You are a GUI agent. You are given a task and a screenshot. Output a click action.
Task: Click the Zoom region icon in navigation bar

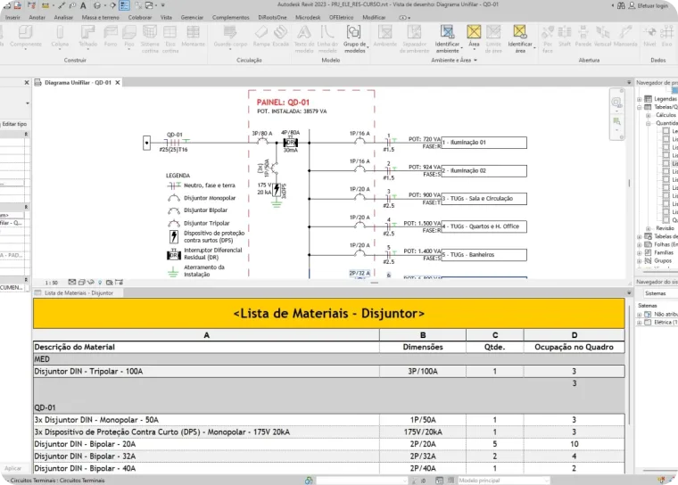pos(616,121)
